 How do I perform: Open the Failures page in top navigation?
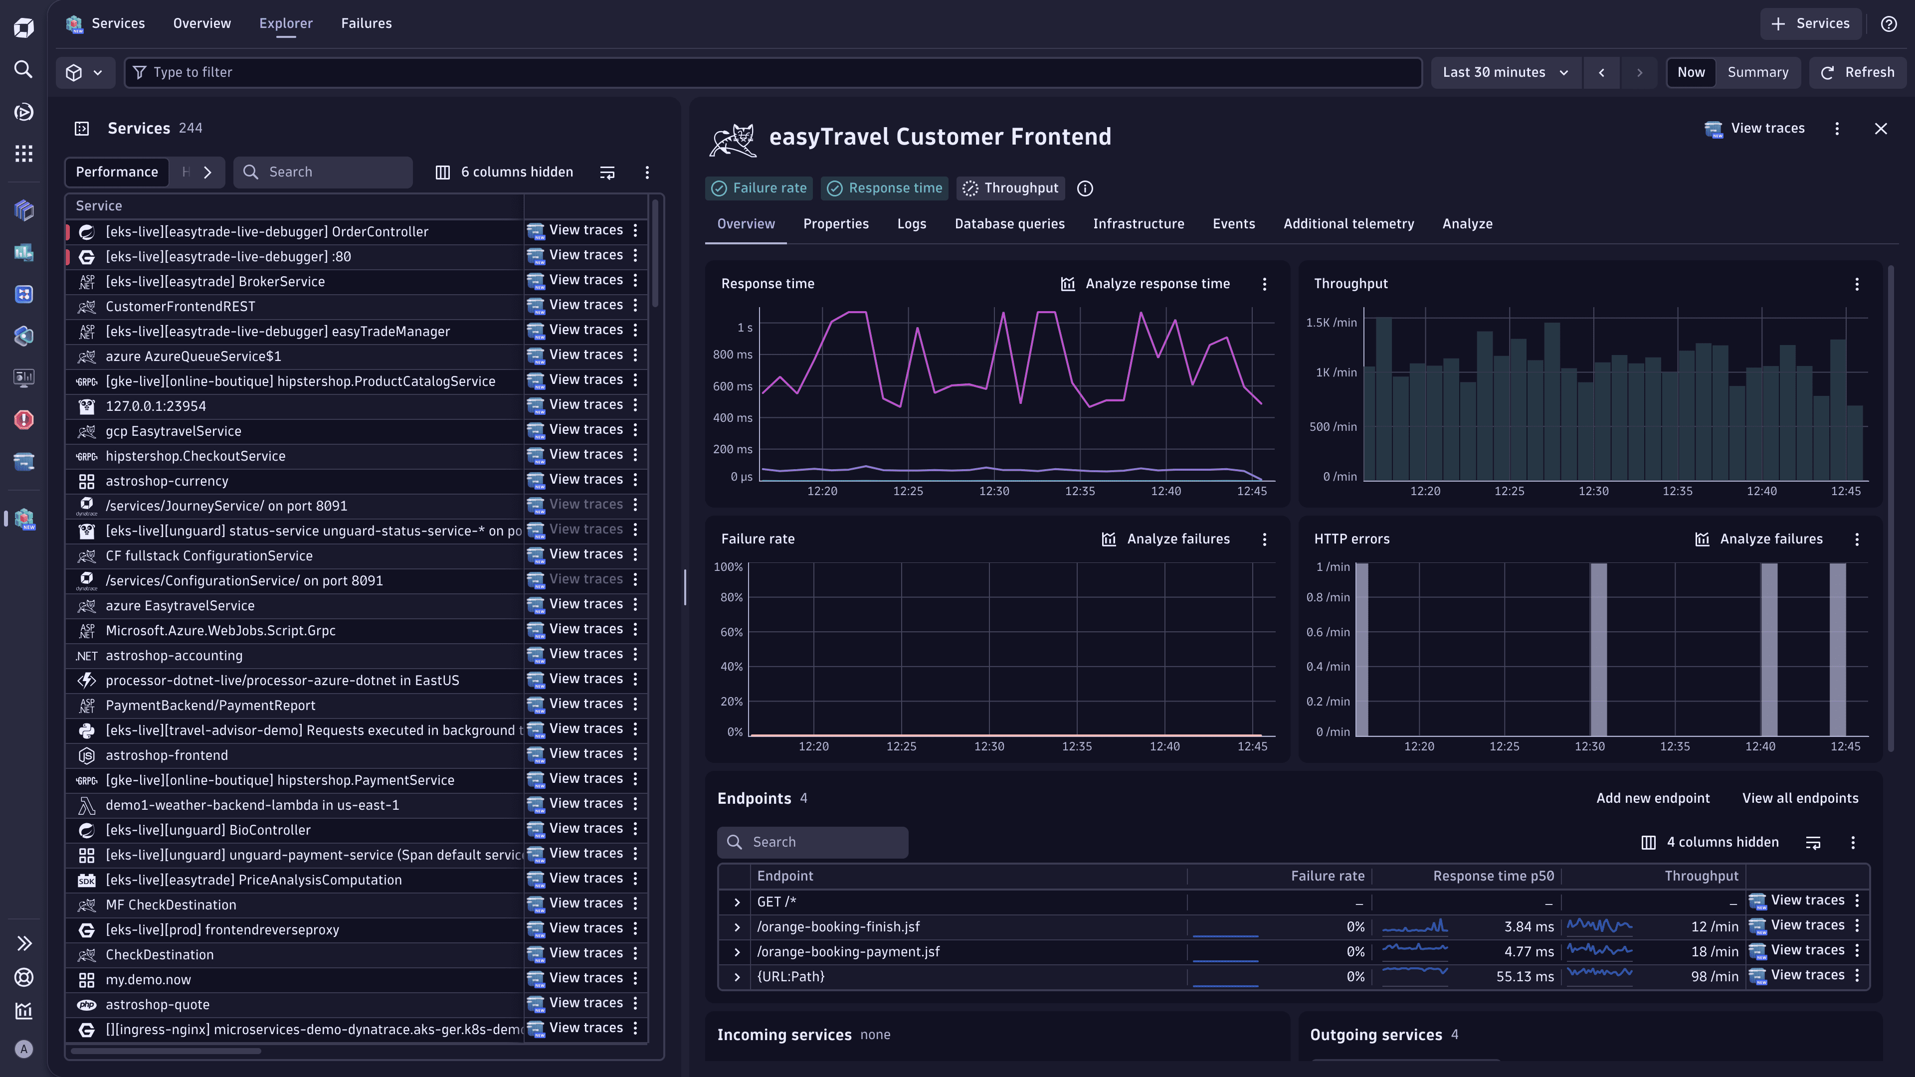tap(366, 23)
